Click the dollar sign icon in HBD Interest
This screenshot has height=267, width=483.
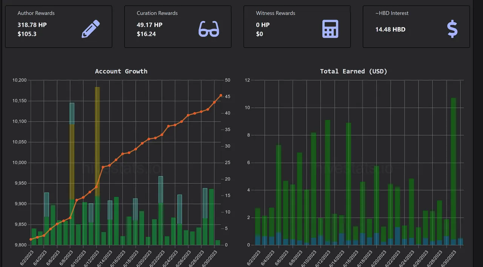(x=452, y=29)
